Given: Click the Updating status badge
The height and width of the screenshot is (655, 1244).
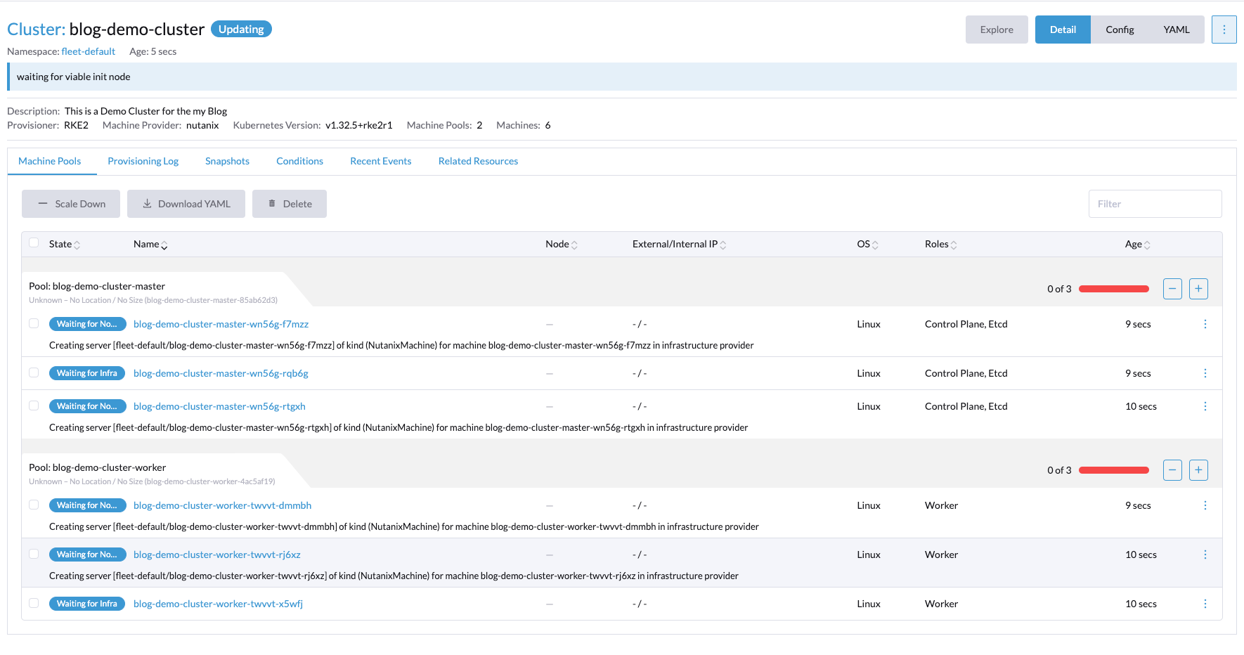Looking at the screenshot, I should tap(241, 29).
